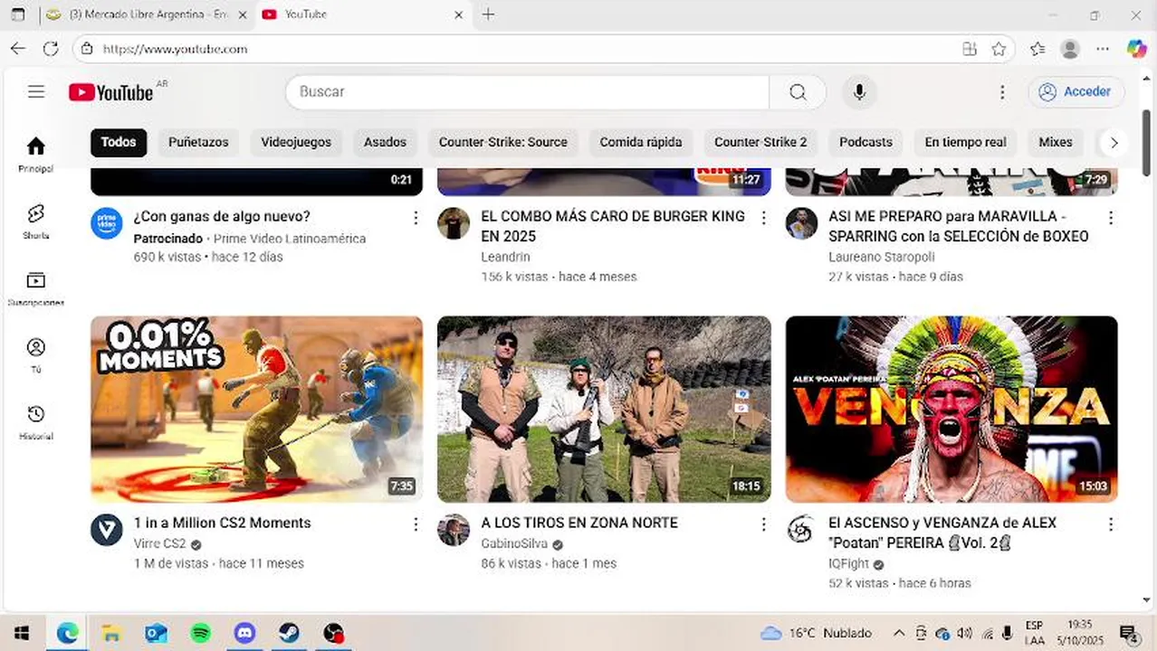Open the Prime Video channel avatar
This screenshot has width=1157, height=651.
(x=107, y=223)
